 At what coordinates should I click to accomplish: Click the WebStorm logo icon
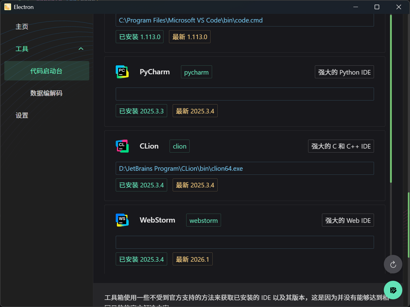[122, 220]
